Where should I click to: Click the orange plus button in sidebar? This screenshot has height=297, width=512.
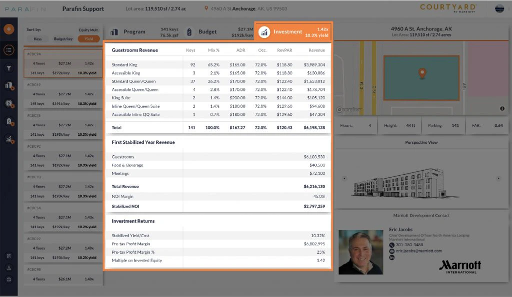8,29
